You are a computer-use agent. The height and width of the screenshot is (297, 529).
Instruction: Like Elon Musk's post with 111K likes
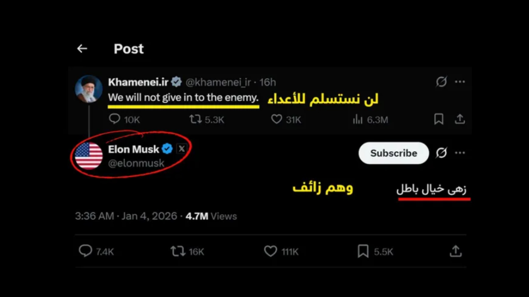270,251
